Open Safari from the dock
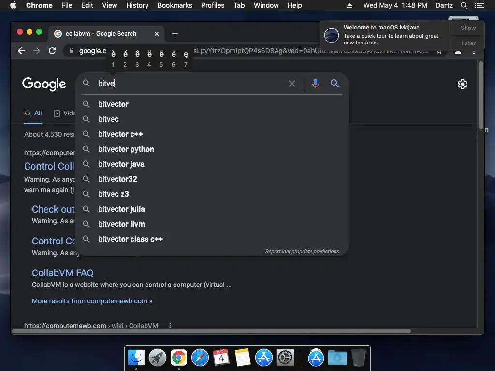The image size is (495, 371). pyautogui.click(x=200, y=358)
